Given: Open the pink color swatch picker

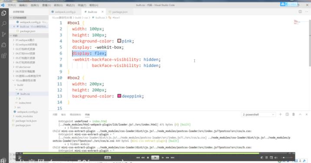Looking at the screenshot, I should click(x=119, y=41).
